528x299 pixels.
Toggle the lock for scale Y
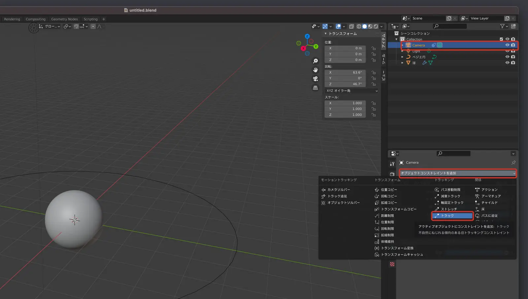click(374, 109)
